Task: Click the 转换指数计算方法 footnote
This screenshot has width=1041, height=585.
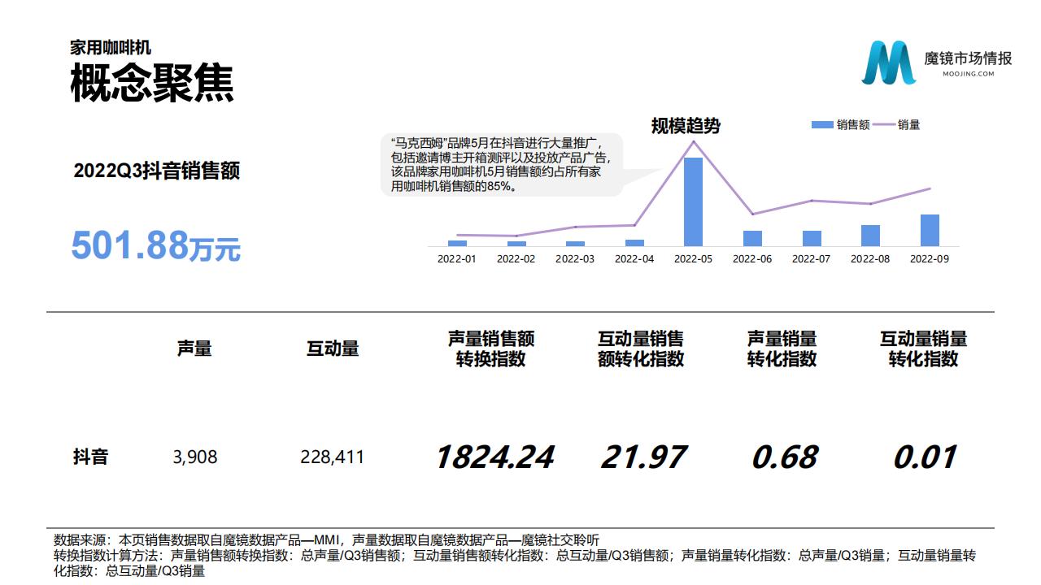Action: point(515,563)
